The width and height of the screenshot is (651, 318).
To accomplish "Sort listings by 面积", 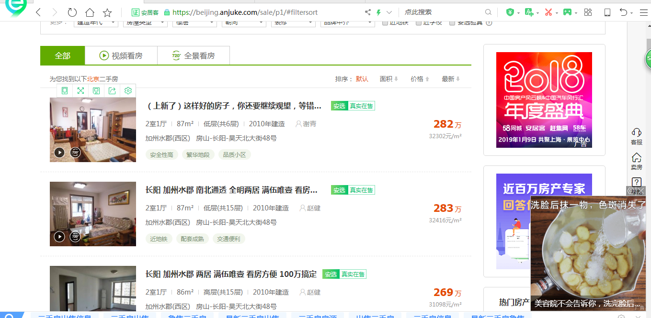I will [x=389, y=79].
